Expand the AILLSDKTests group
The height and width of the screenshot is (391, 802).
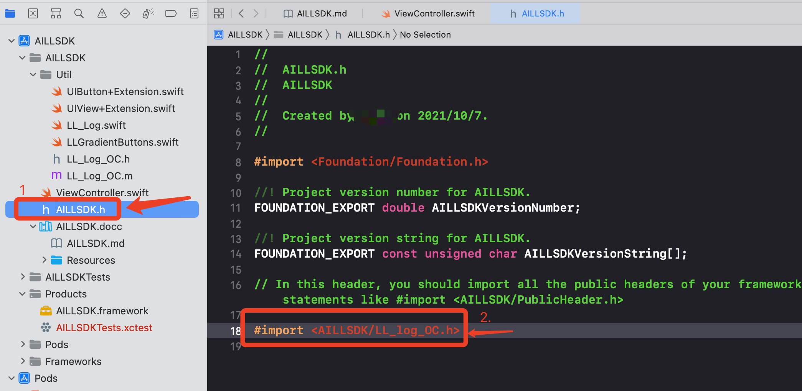22,277
